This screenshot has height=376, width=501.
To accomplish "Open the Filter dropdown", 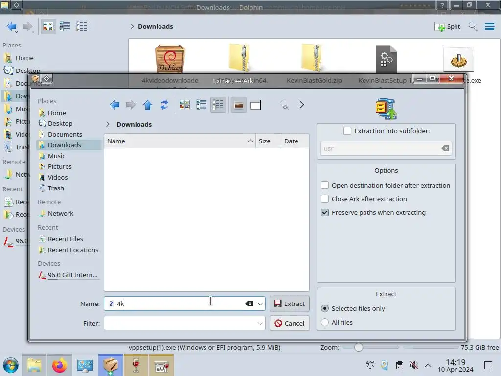I will 260,323.
